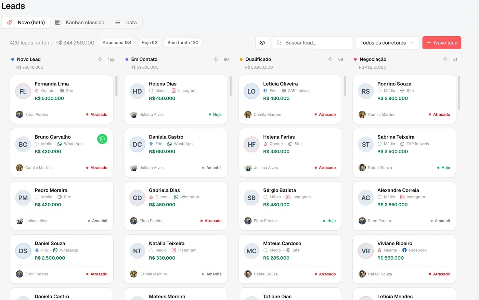Click the Facebook icon on Viviane Ribeiro card

coord(404,250)
